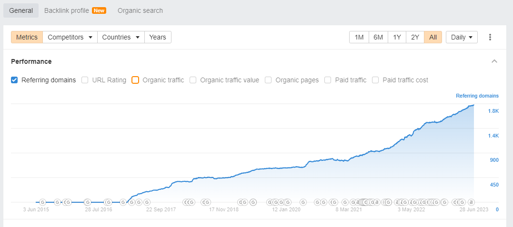Check the Organic traffic value box
Screen dimensions: 513x227
[193, 80]
